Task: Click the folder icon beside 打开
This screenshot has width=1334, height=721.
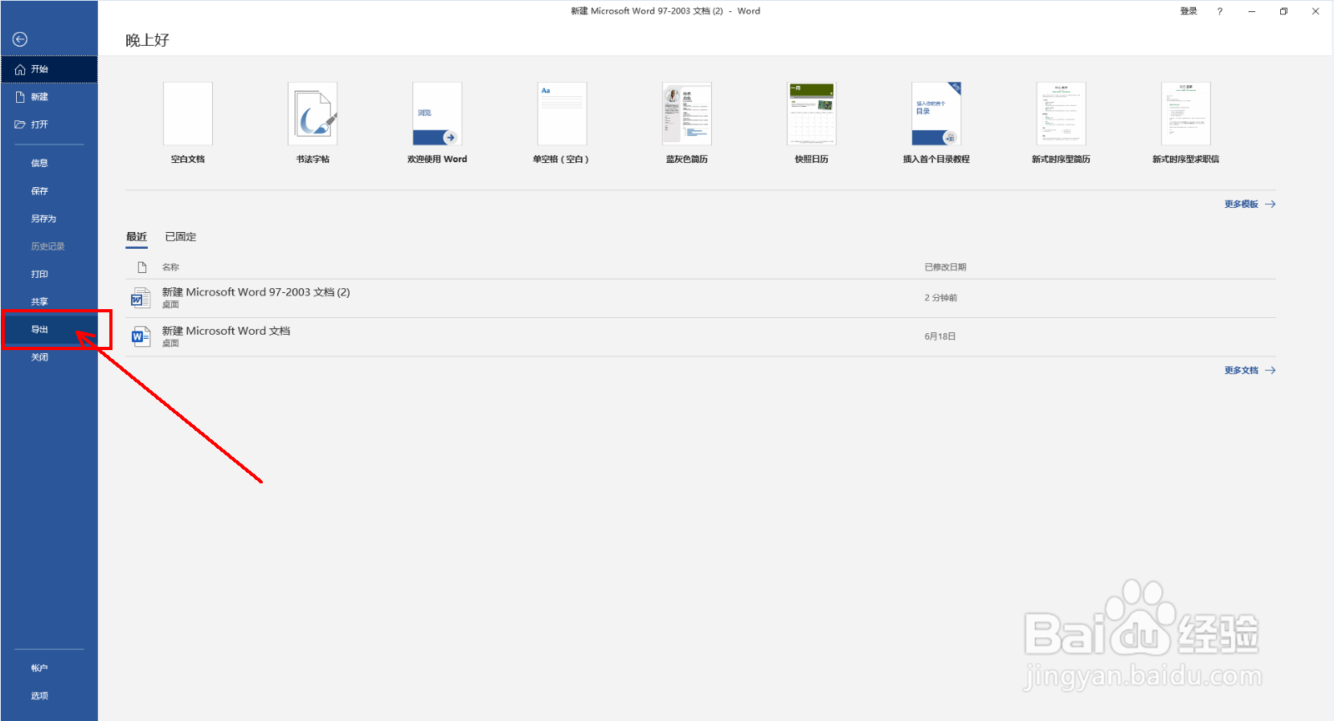Action: coord(20,124)
